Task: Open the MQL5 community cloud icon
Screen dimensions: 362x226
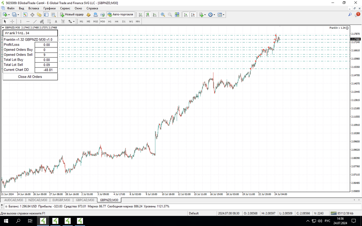Action: point(95,15)
